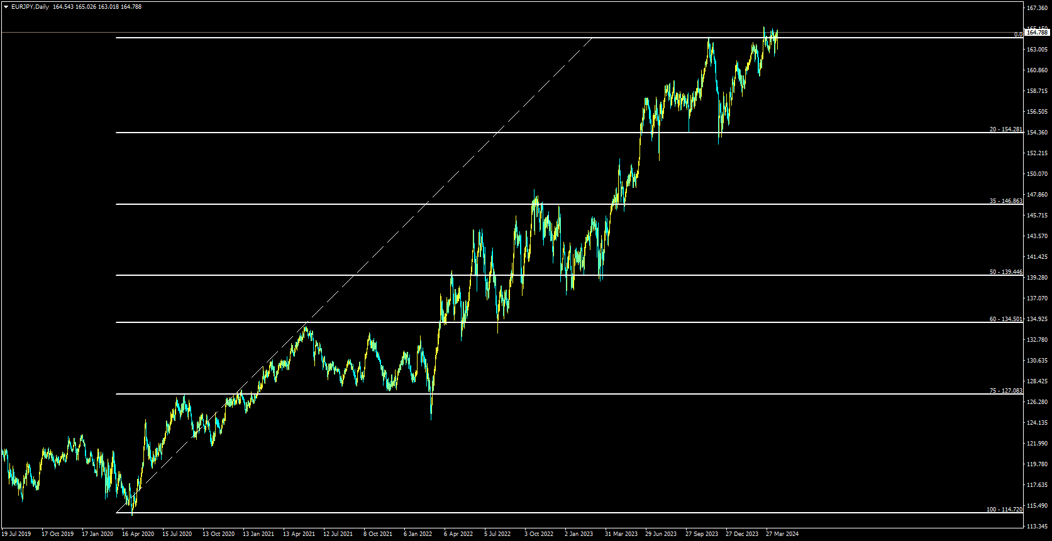Click price scale value 117.635
The height and width of the screenshot is (541, 1052).
pyautogui.click(x=1037, y=484)
